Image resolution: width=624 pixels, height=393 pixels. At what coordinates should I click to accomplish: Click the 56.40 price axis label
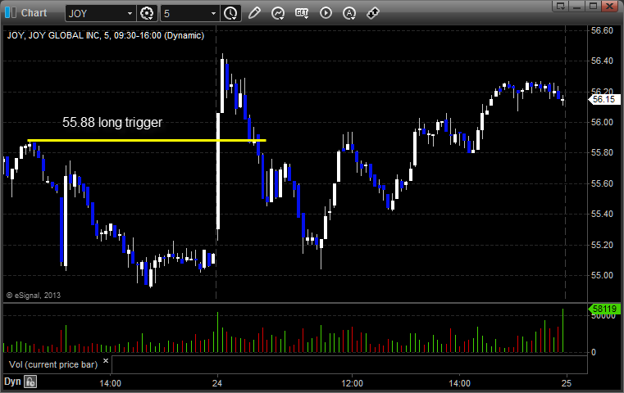click(602, 61)
